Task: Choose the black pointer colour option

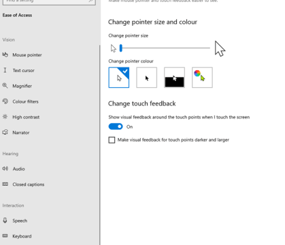Action: coord(146,78)
